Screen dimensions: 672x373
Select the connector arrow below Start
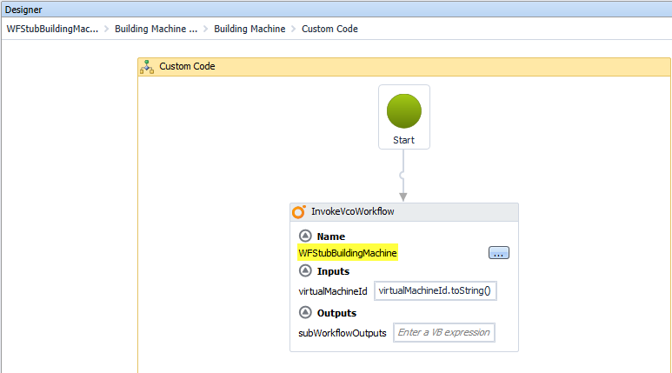403,178
